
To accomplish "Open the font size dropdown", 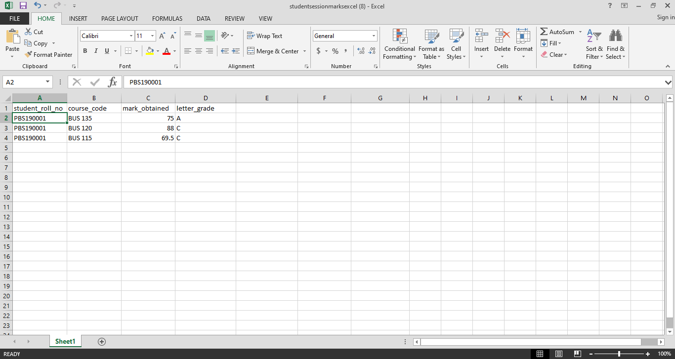I will click(x=153, y=36).
